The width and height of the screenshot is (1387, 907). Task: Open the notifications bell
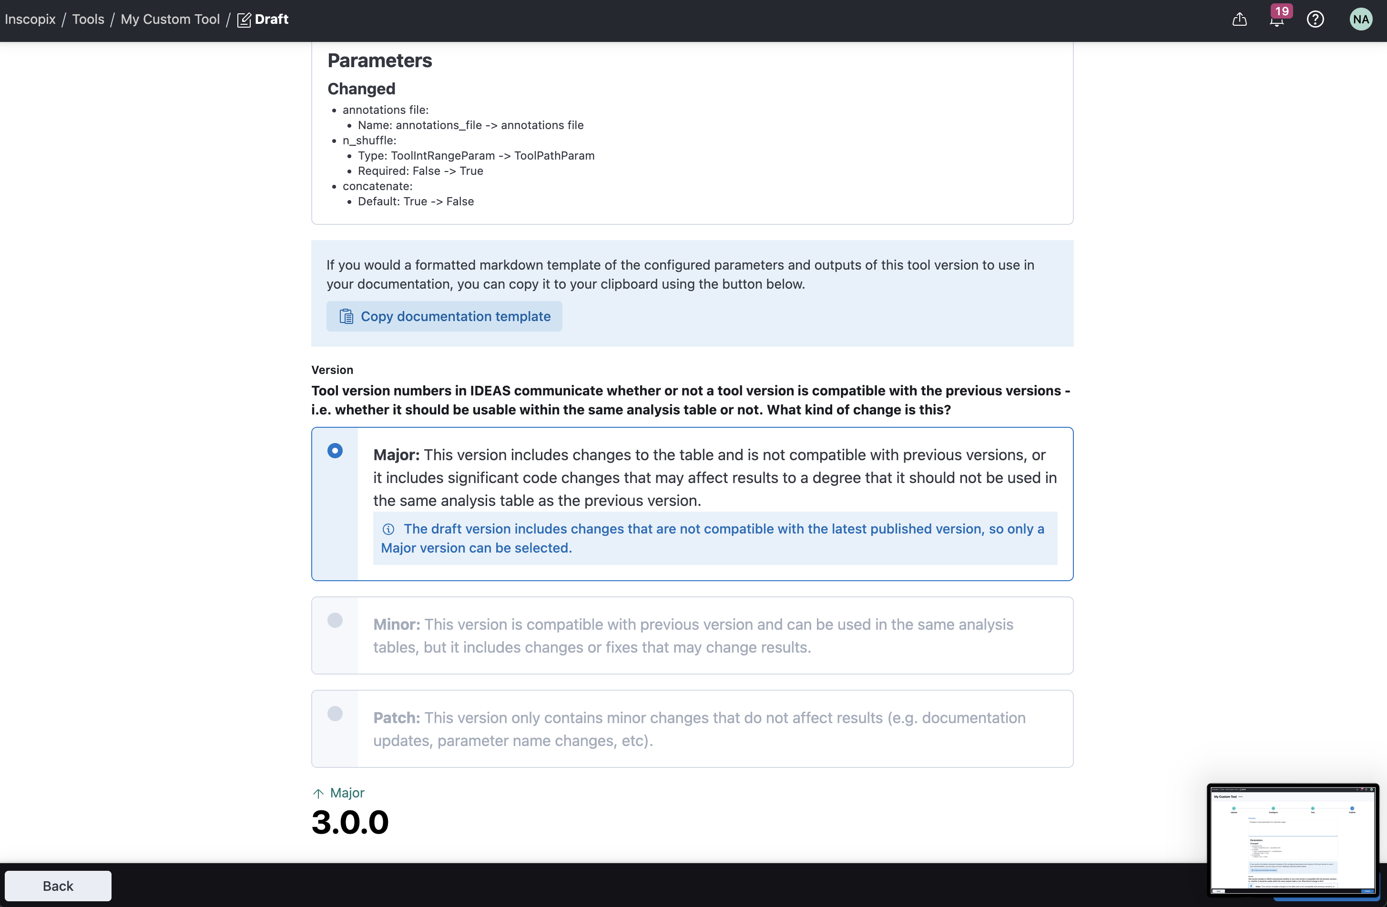pyautogui.click(x=1276, y=20)
